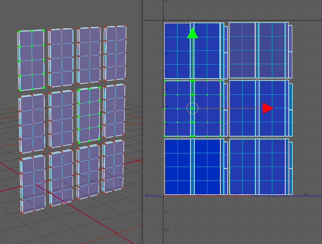Click the circular center of the UV manipulator
This screenshot has height=244, width=322.
point(193,108)
